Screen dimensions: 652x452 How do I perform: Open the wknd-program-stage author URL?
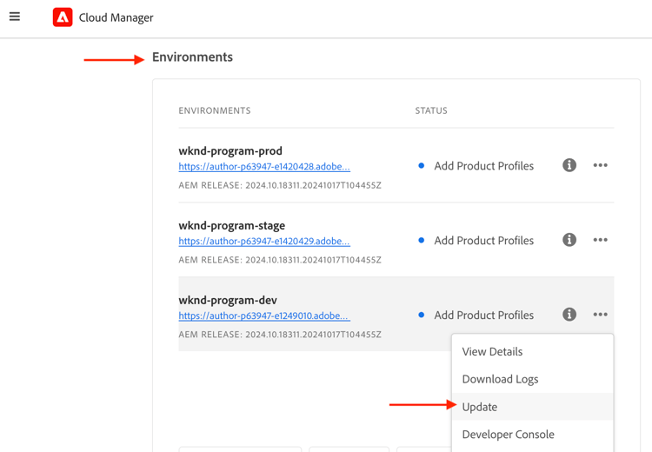pos(264,242)
